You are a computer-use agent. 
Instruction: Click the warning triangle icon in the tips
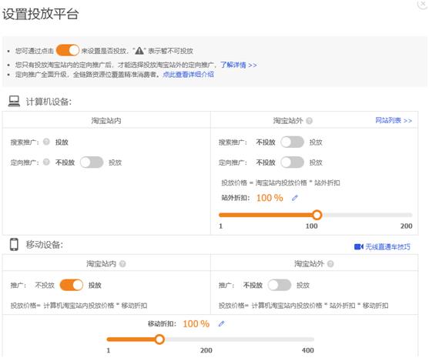139,51
